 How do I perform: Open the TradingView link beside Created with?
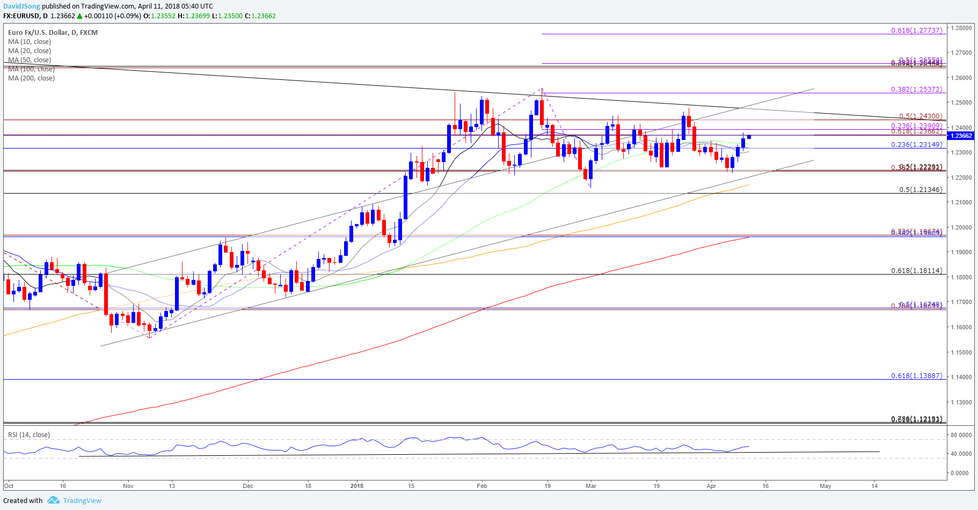point(82,500)
